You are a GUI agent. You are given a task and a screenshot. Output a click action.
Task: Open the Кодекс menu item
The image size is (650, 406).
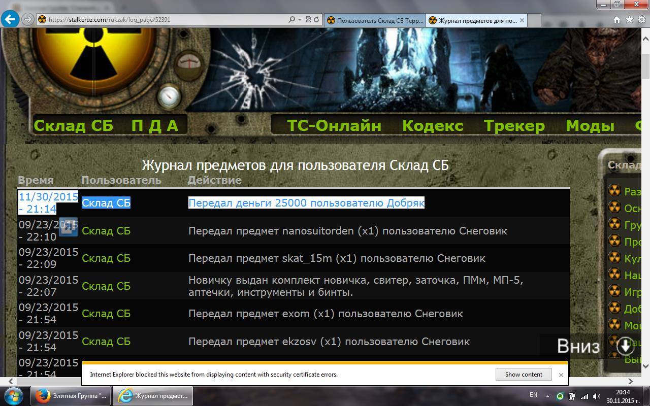coord(432,125)
